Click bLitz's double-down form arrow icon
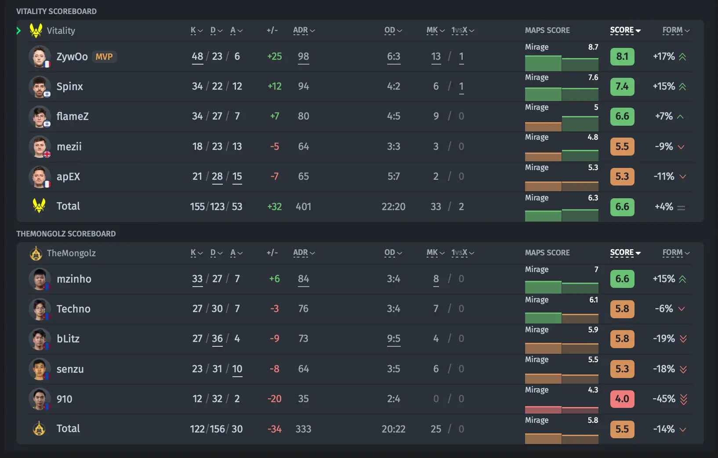Screen dimensions: 718x458 pyautogui.click(x=683, y=339)
